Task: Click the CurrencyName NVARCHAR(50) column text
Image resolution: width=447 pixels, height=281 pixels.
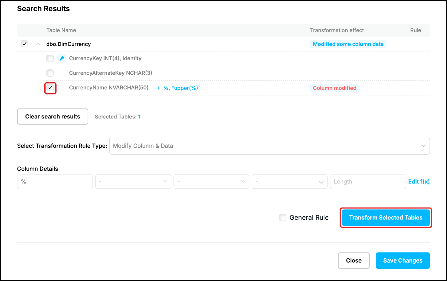Action: [x=109, y=88]
